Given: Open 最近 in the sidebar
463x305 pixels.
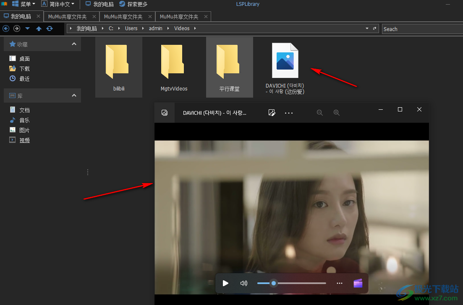Looking at the screenshot, I should (19, 79).
